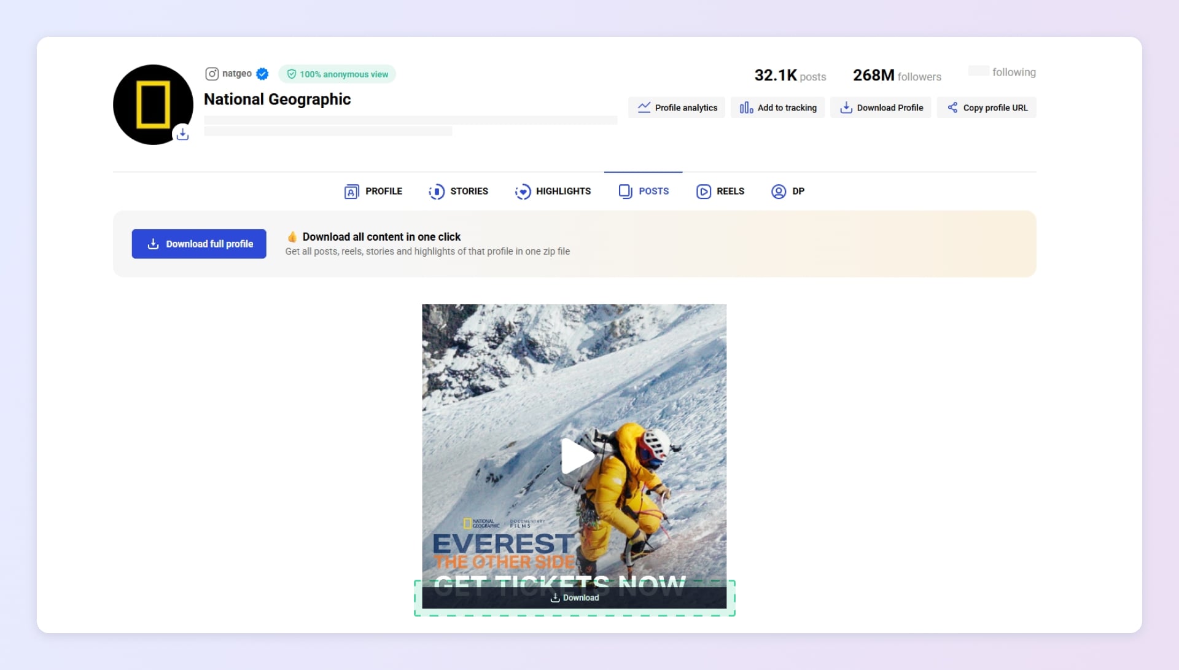Click Download under the Everest post

point(574,598)
